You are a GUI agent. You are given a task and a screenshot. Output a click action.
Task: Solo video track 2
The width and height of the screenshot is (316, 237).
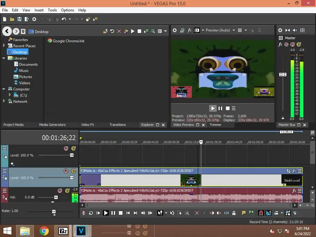coord(73,171)
